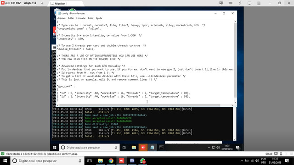The image size is (294, 165).
Task: Launch Google Chrome from the taskbar
Action: pyautogui.click(x=111, y=161)
